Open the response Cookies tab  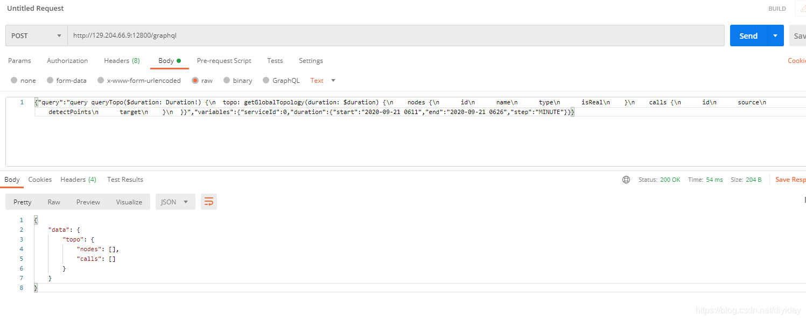40,180
